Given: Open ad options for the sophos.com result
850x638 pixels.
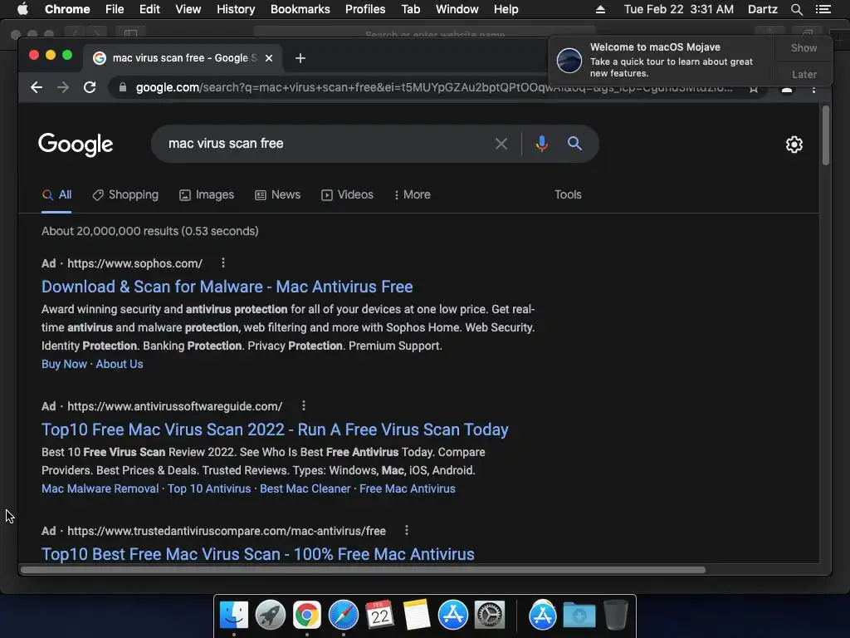Looking at the screenshot, I should 222,263.
